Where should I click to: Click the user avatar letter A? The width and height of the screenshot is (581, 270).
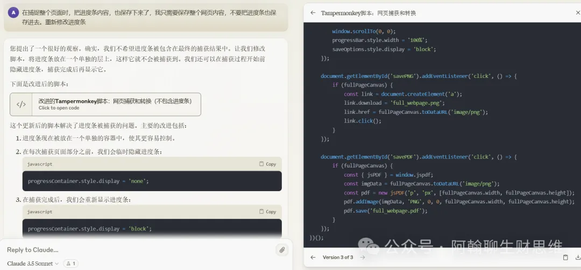(x=13, y=13)
